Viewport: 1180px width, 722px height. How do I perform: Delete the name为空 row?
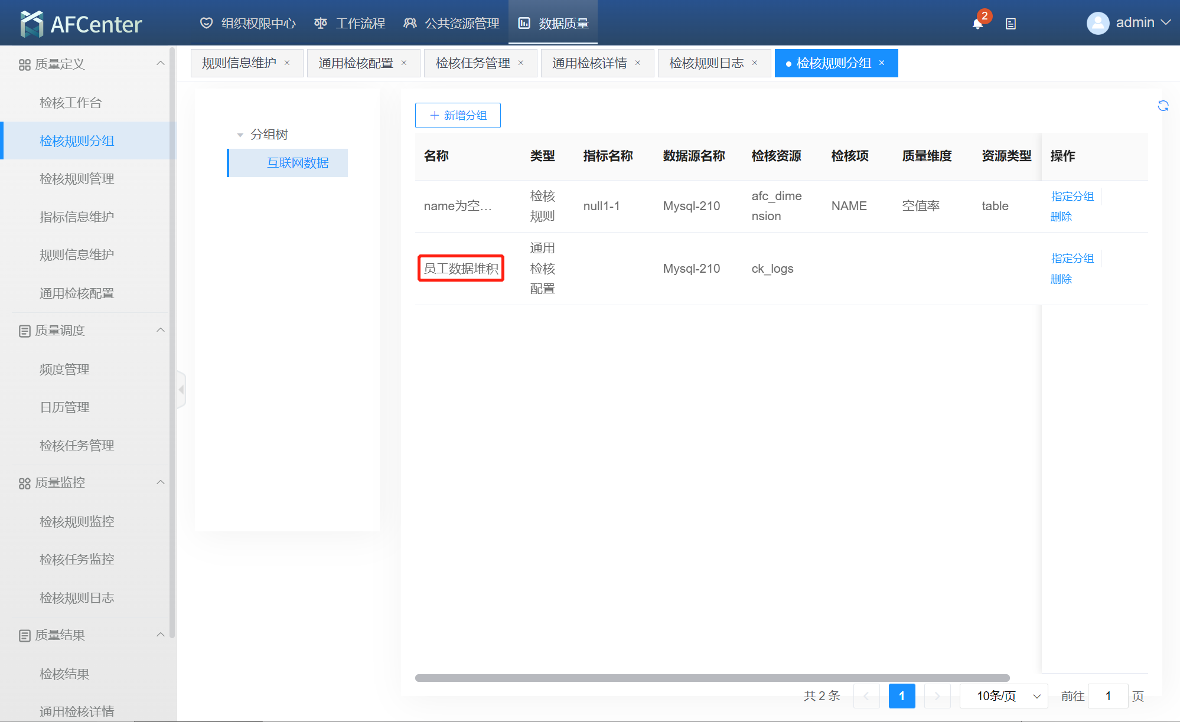(1061, 217)
